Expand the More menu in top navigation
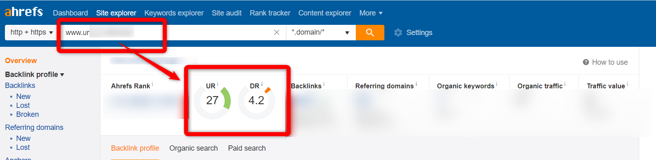Screen dimensions: 656x160 pyautogui.click(x=371, y=13)
